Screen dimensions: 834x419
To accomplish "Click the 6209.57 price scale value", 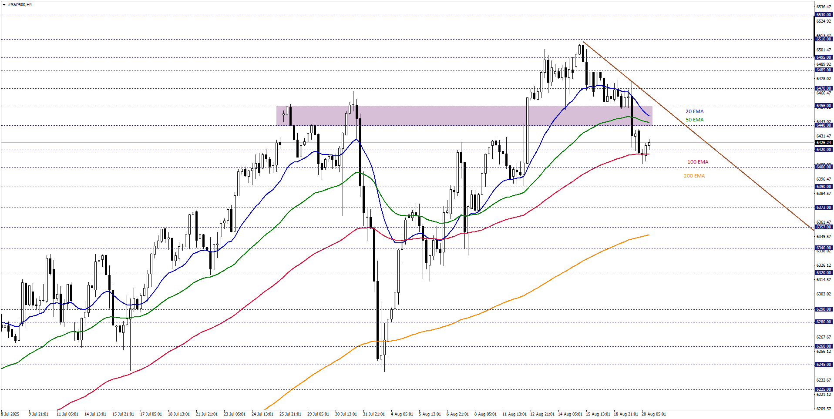I will coord(824,409).
